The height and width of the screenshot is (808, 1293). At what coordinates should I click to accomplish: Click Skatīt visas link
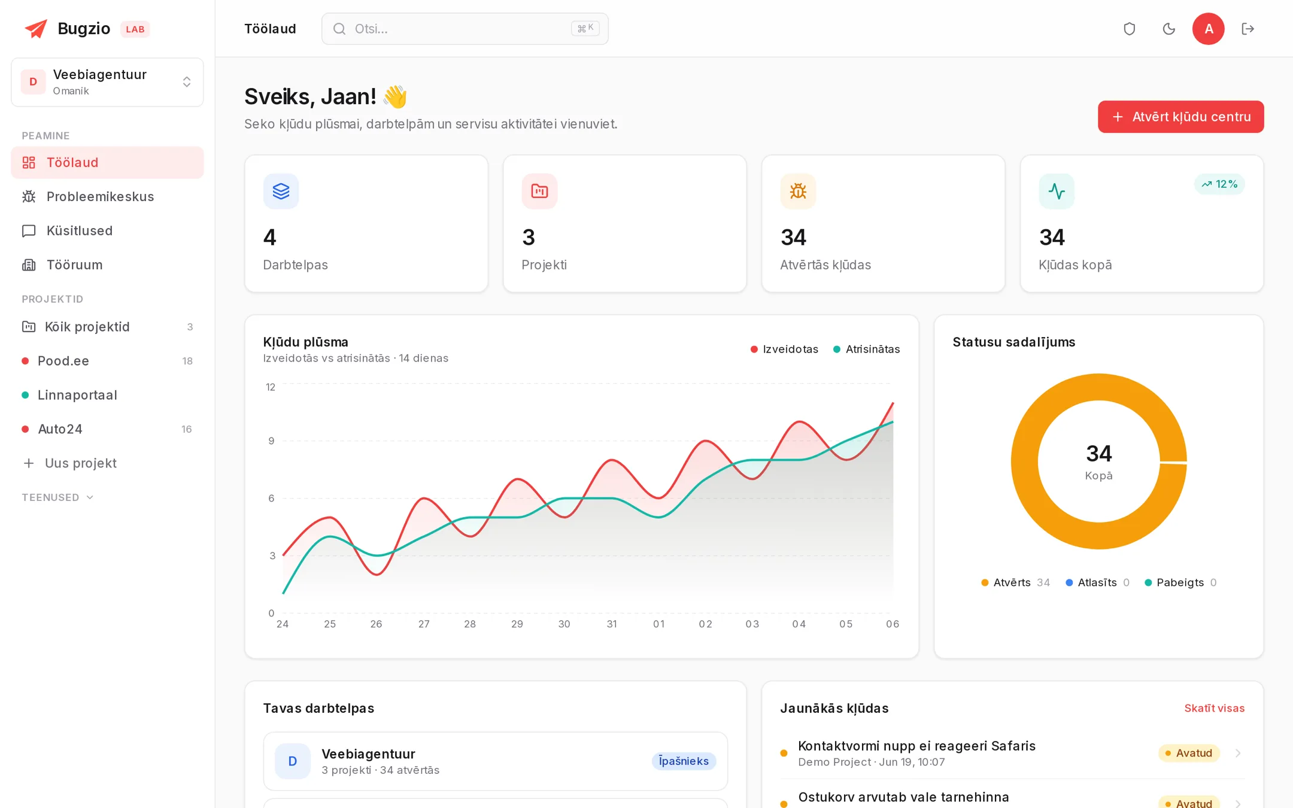1214,708
